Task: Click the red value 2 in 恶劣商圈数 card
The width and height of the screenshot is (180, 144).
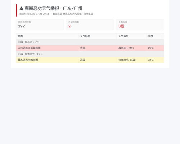Action: pos(69,26)
